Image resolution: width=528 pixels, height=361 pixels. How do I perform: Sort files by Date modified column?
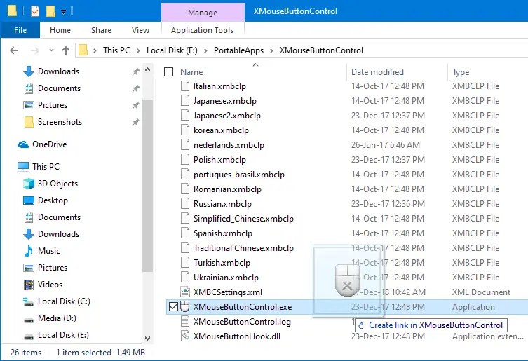coord(377,72)
